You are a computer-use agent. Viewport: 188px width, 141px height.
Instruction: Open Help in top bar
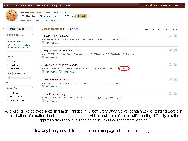[x=176, y=5]
